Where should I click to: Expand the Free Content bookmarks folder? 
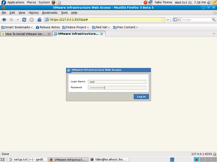[126, 27]
